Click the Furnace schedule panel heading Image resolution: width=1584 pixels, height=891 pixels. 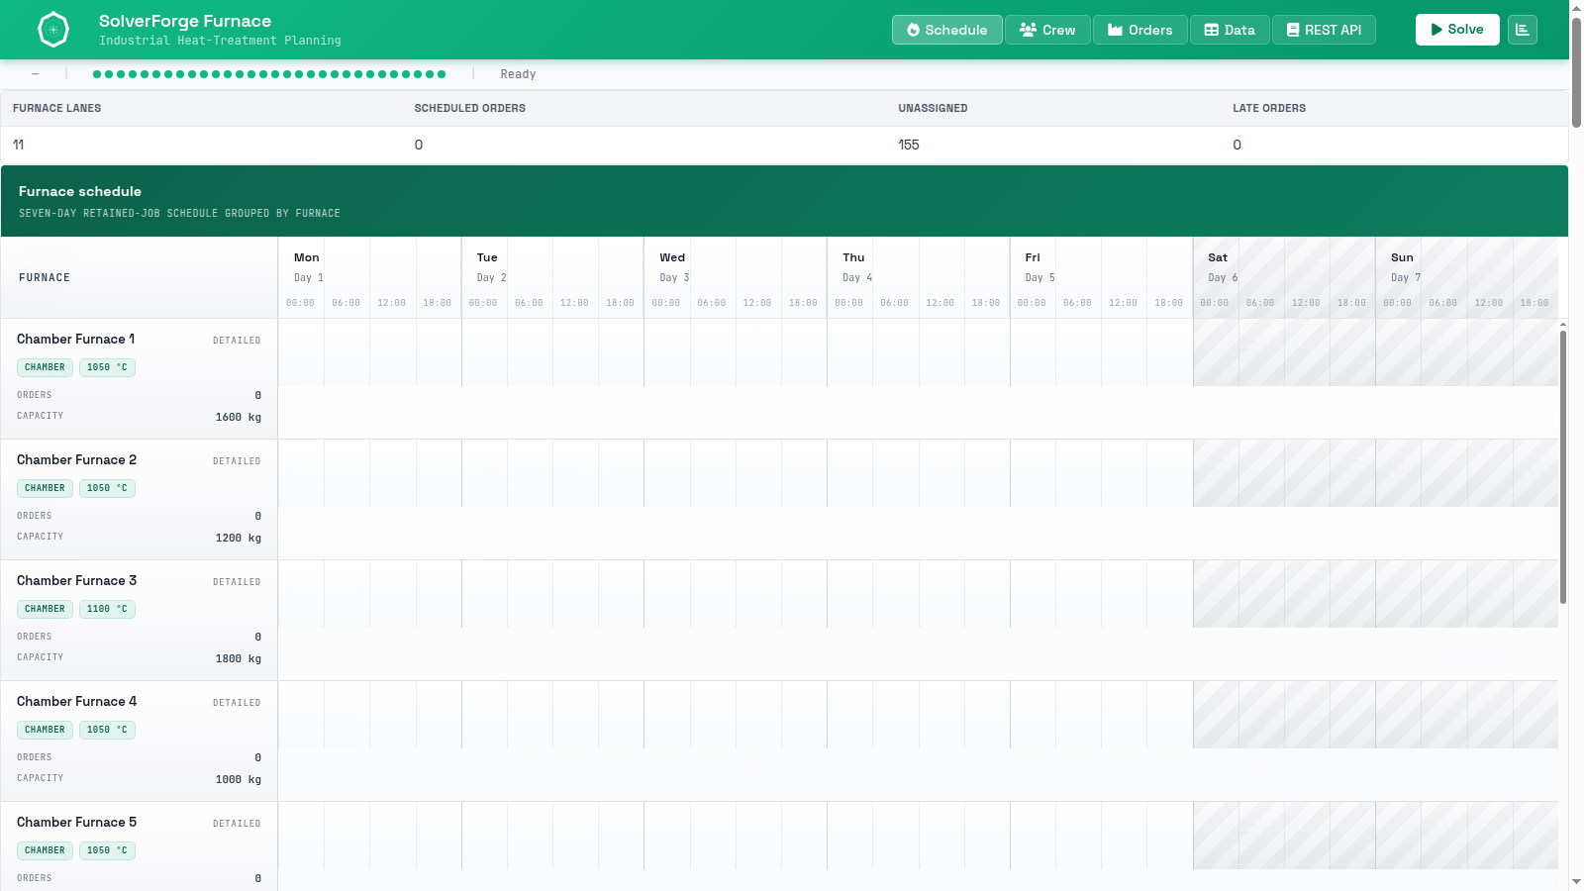[80, 191]
